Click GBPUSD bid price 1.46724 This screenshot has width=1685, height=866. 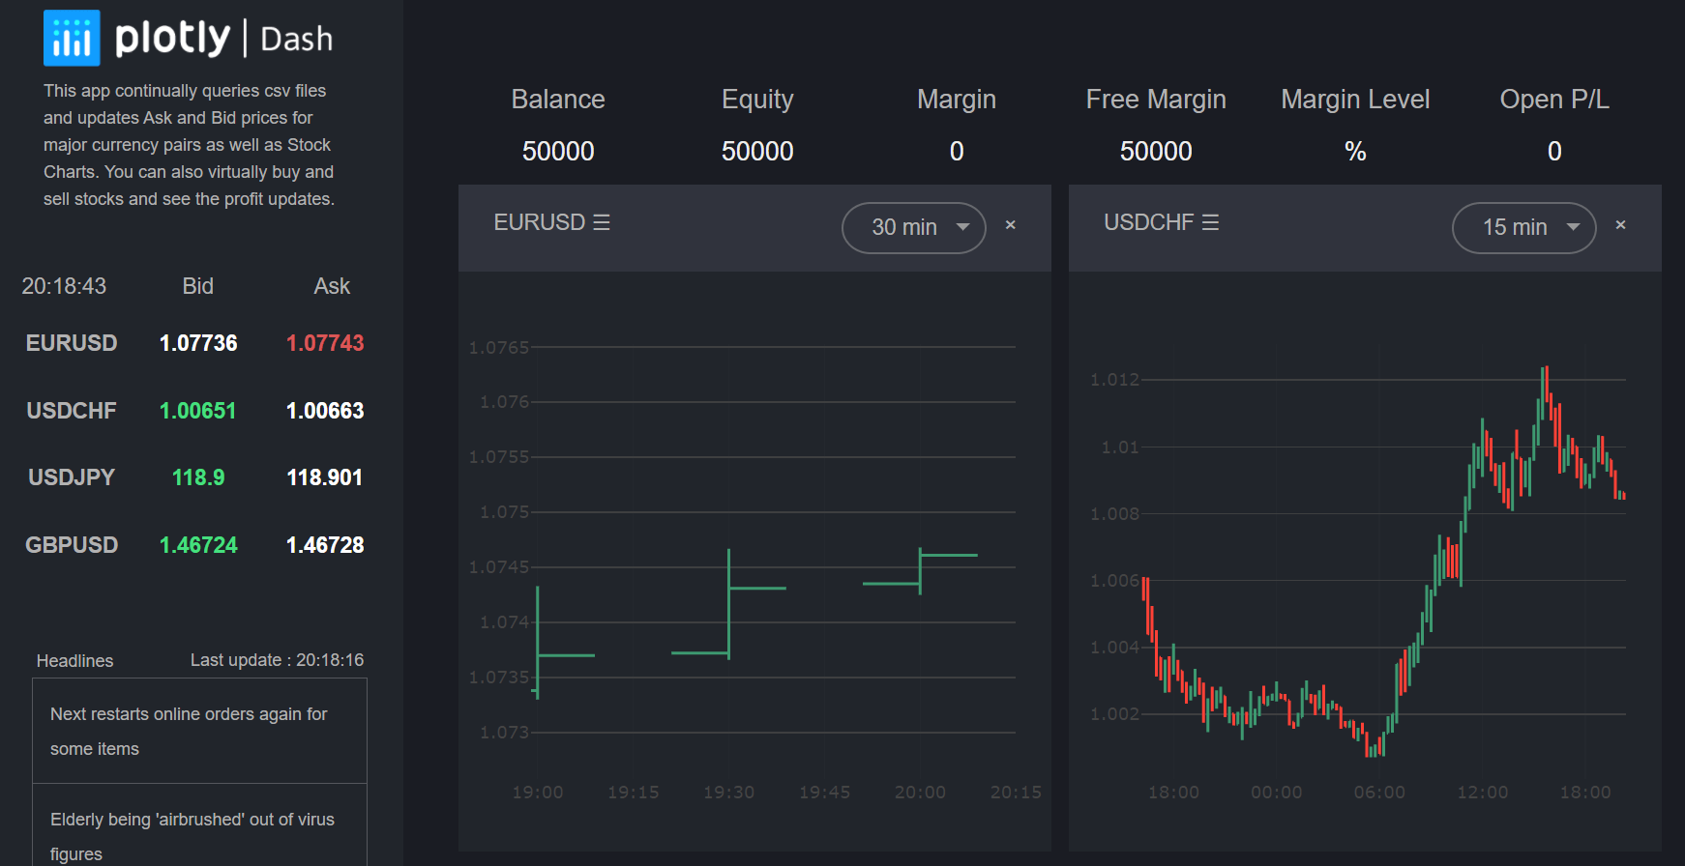[198, 545]
